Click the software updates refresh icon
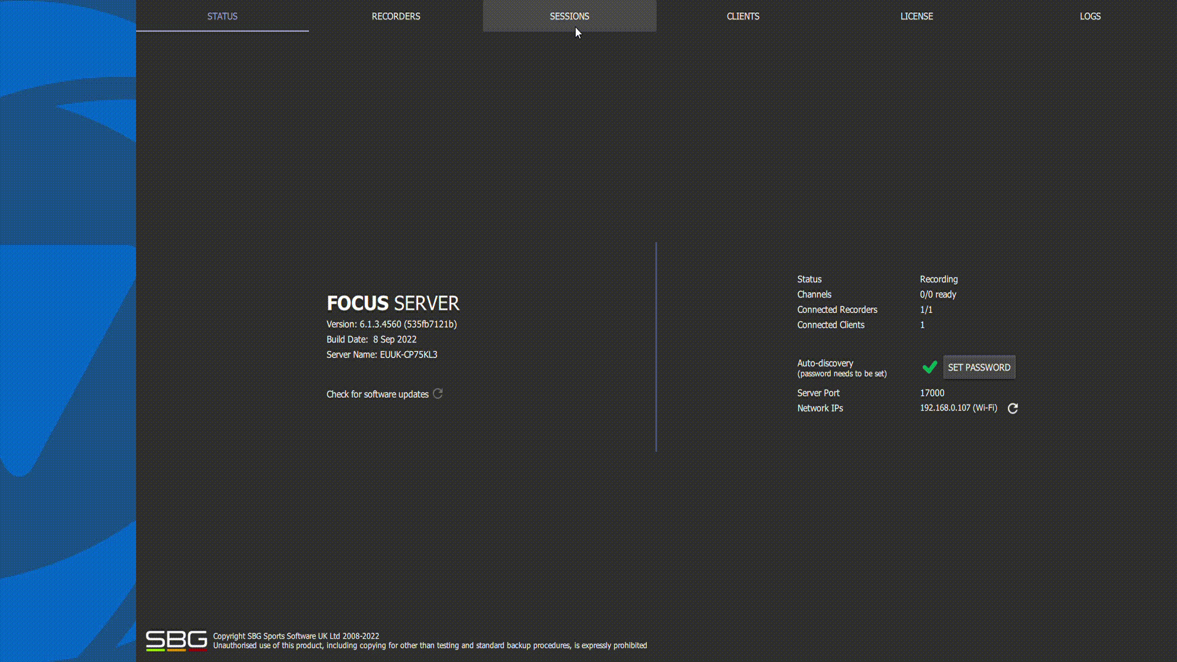Image resolution: width=1177 pixels, height=662 pixels. point(438,394)
